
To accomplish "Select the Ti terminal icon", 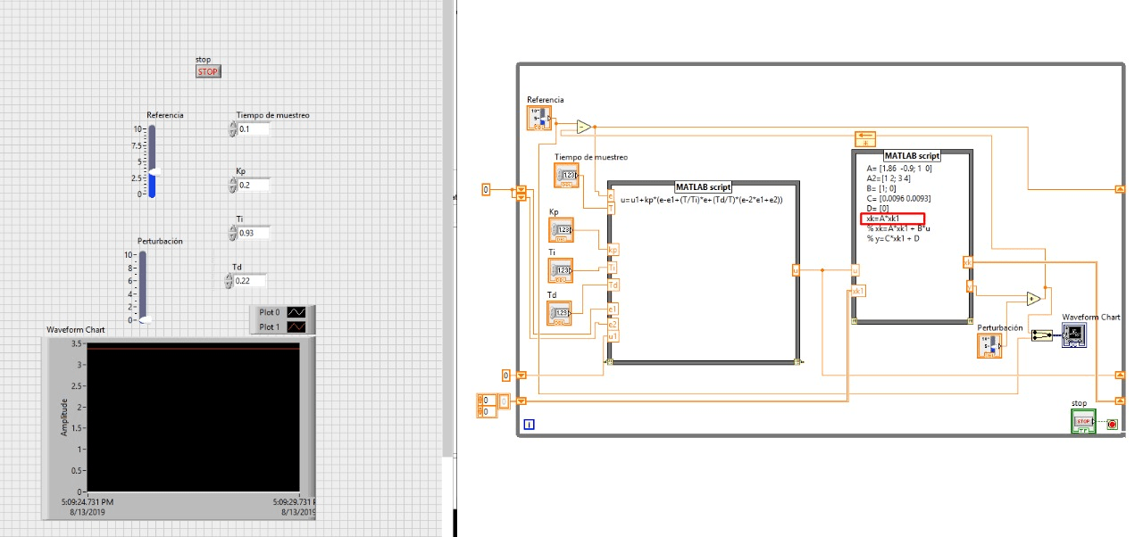I will click(x=559, y=269).
